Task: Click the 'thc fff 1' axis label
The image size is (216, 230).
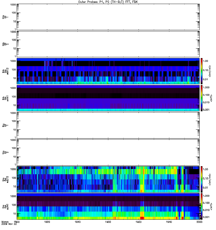Action: 5,125
